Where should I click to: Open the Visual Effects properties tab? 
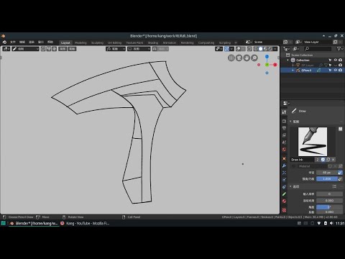(x=284, y=173)
